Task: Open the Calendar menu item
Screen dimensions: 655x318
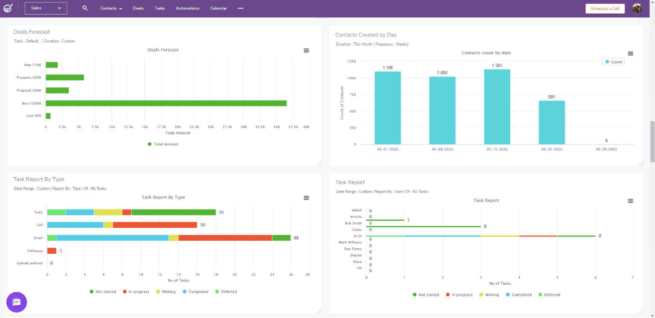Action: pyautogui.click(x=219, y=8)
